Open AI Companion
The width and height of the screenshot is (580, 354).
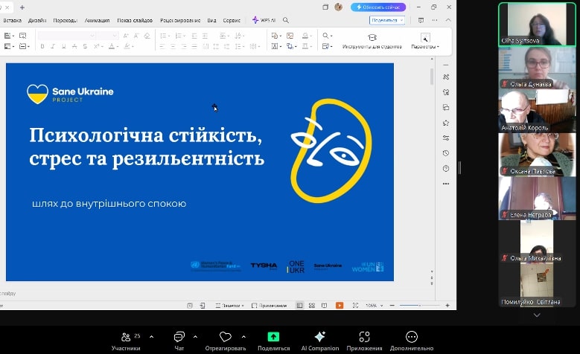coord(320,341)
